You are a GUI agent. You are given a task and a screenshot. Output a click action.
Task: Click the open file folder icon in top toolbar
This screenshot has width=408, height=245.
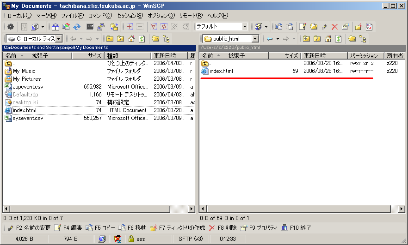click(x=313, y=26)
